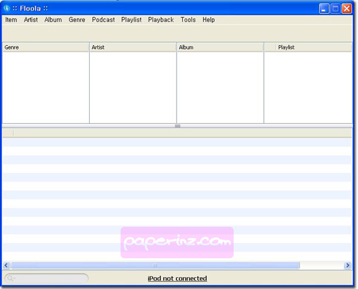358x289 pixels.
Task: Open the Album menu
Action: 53,20
